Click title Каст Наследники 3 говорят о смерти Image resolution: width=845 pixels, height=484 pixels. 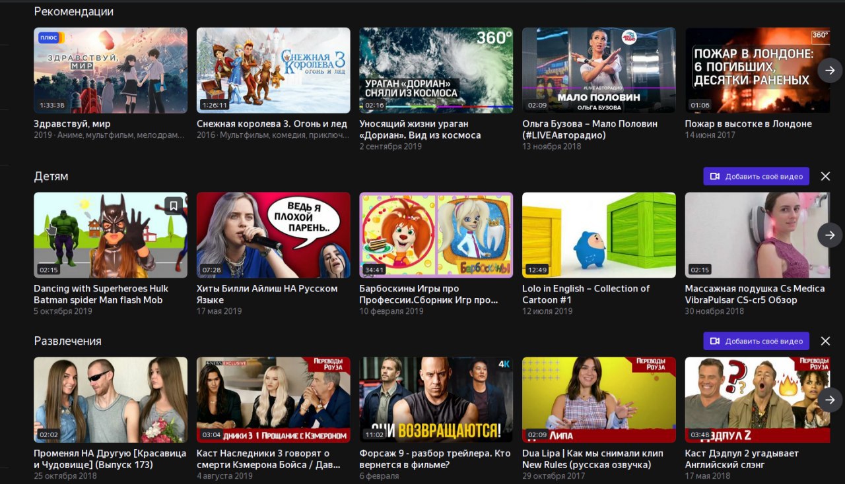[x=269, y=459]
